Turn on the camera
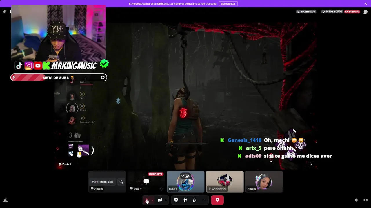The width and height of the screenshot is (371, 208). tap(160, 200)
